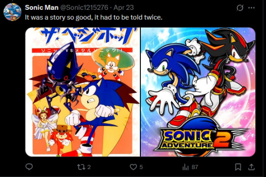Open the reply comment icon
This screenshot has height=177, width=266.
[x=29, y=167]
